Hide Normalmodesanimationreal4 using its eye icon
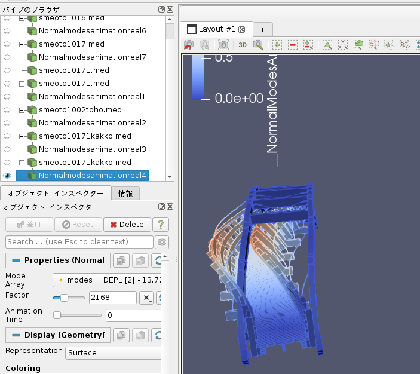Viewport: 420px width, 374px height. (7, 176)
